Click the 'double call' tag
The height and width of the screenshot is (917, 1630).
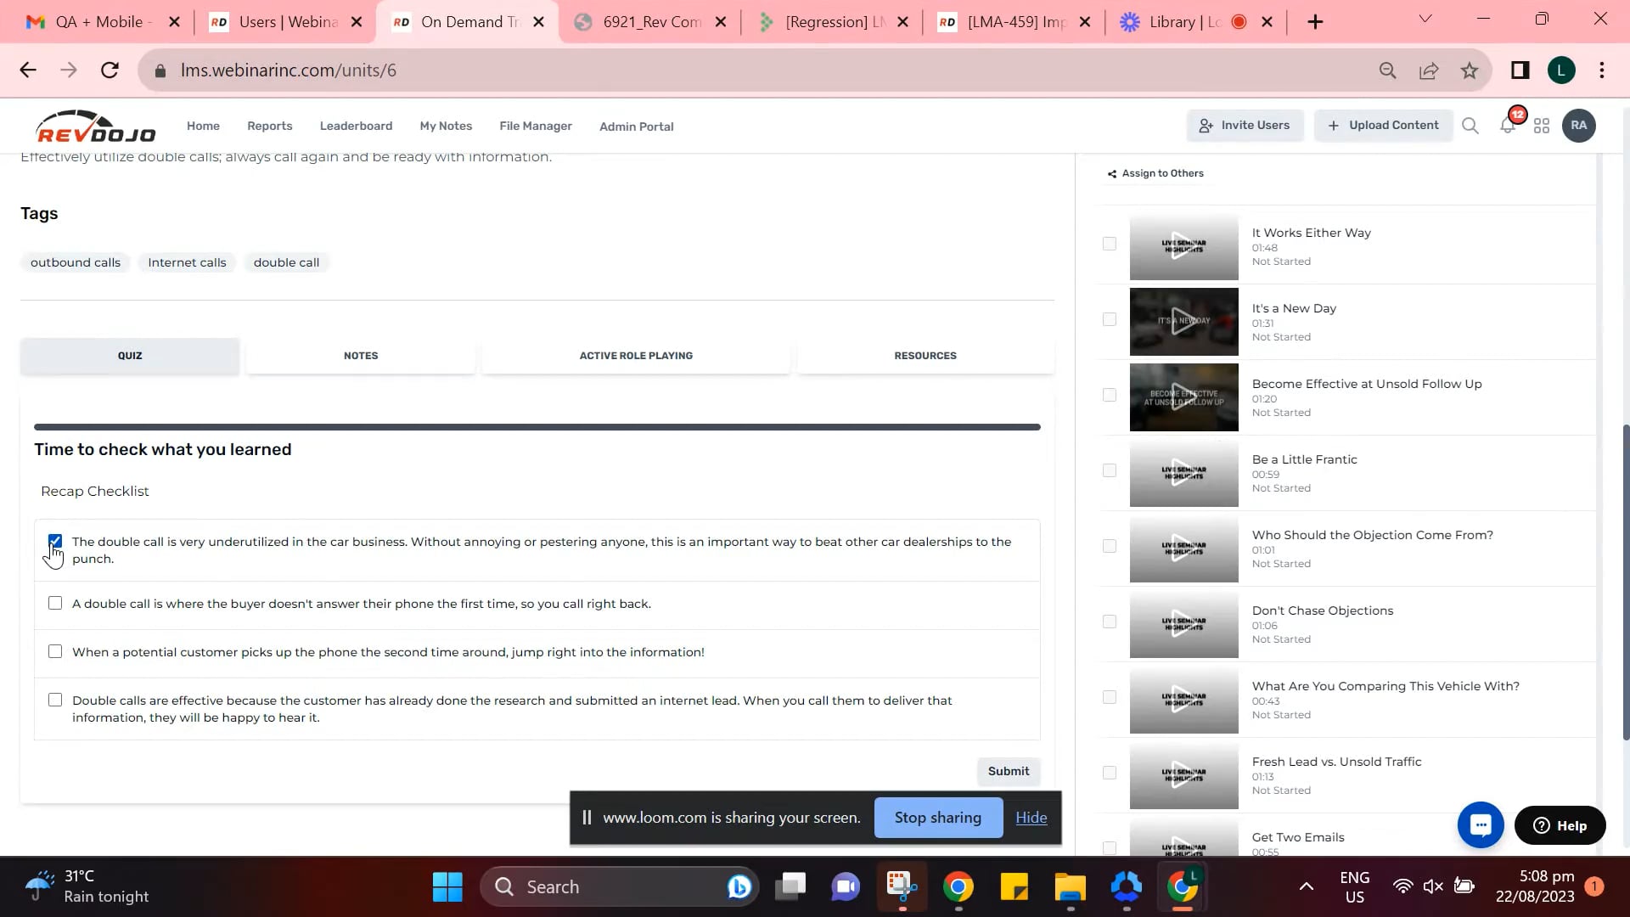point(286,262)
